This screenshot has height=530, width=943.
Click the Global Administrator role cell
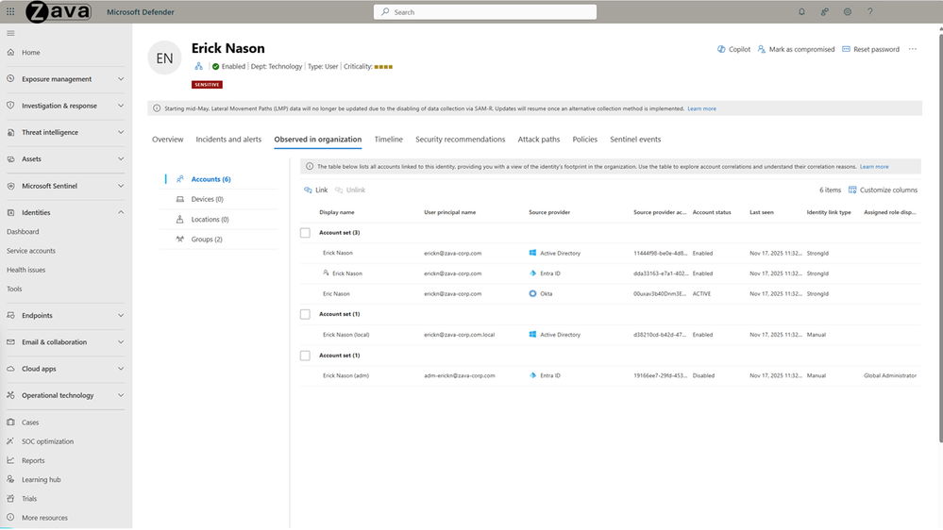coord(890,375)
